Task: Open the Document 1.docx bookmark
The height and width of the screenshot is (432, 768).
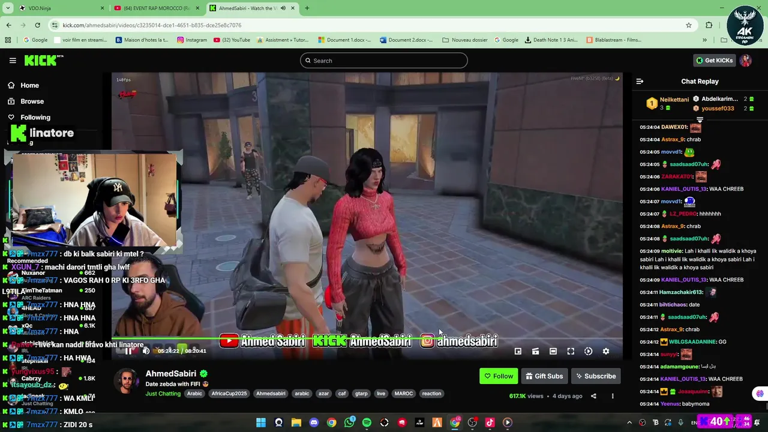Action: (x=345, y=40)
